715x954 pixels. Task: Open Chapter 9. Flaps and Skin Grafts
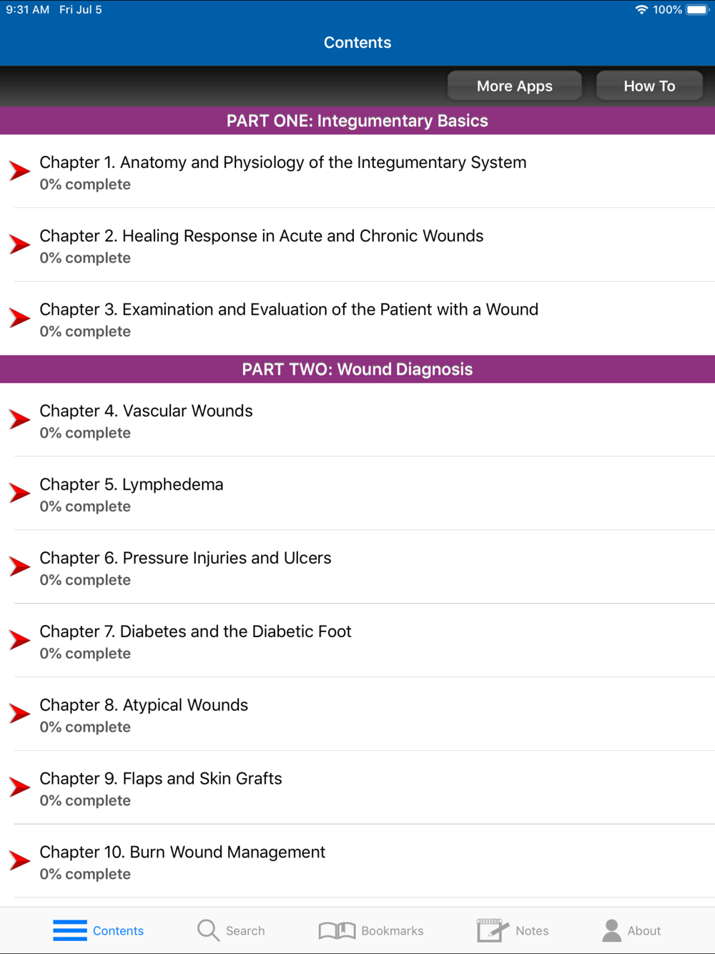357,788
